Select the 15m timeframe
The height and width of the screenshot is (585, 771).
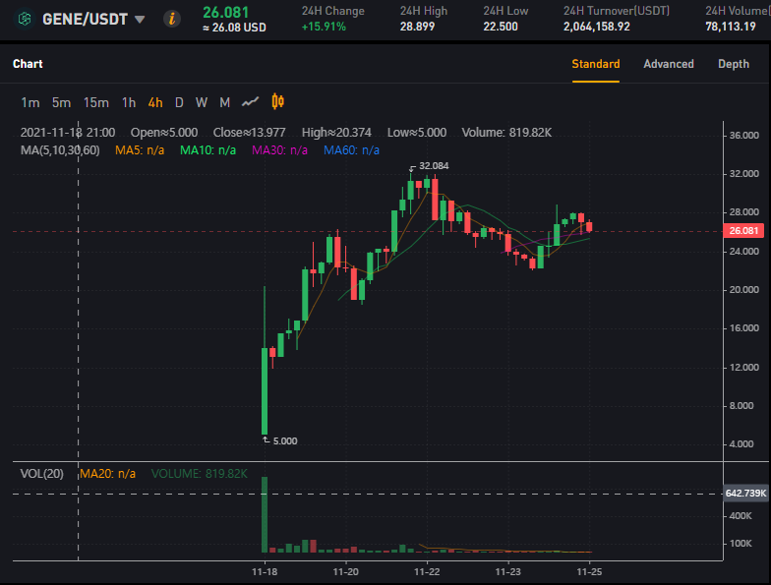(x=96, y=102)
